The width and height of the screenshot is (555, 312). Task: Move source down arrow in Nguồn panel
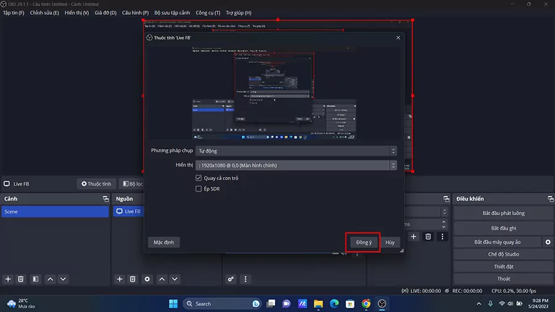(x=175, y=279)
